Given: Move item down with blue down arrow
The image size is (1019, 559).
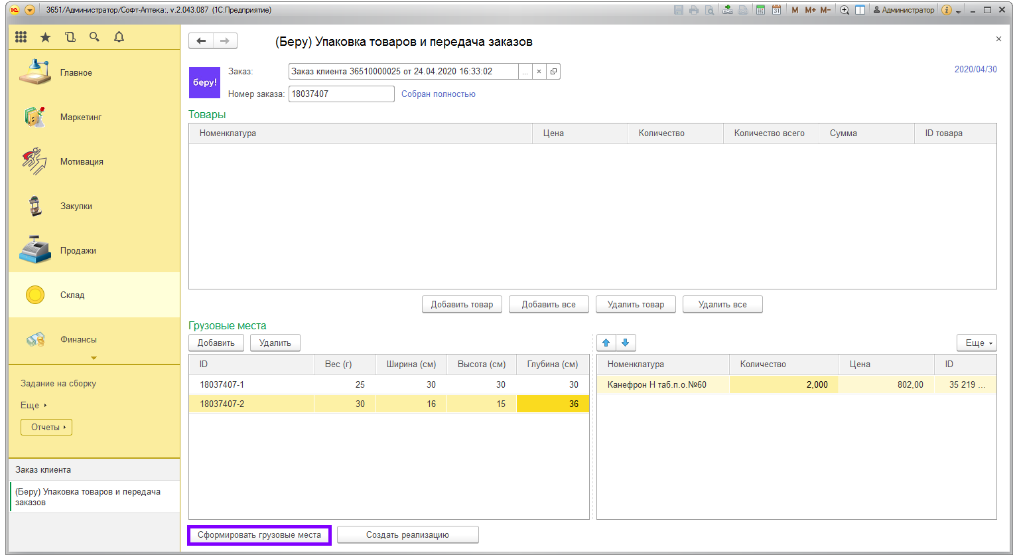Looking at the screenshot, I should click(626, 343).
